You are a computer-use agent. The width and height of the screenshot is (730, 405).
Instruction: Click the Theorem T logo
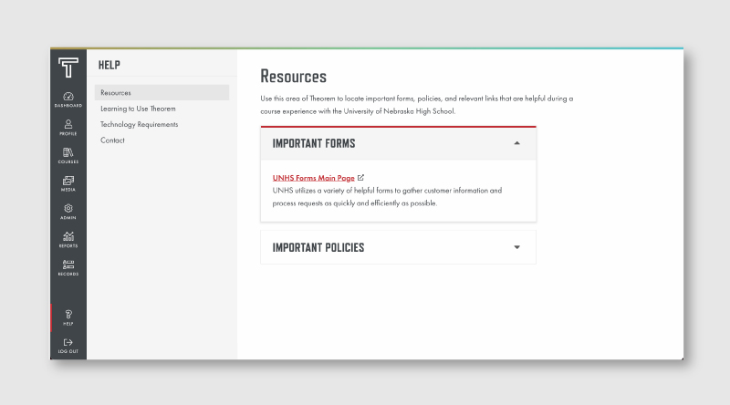click(68, 67)
